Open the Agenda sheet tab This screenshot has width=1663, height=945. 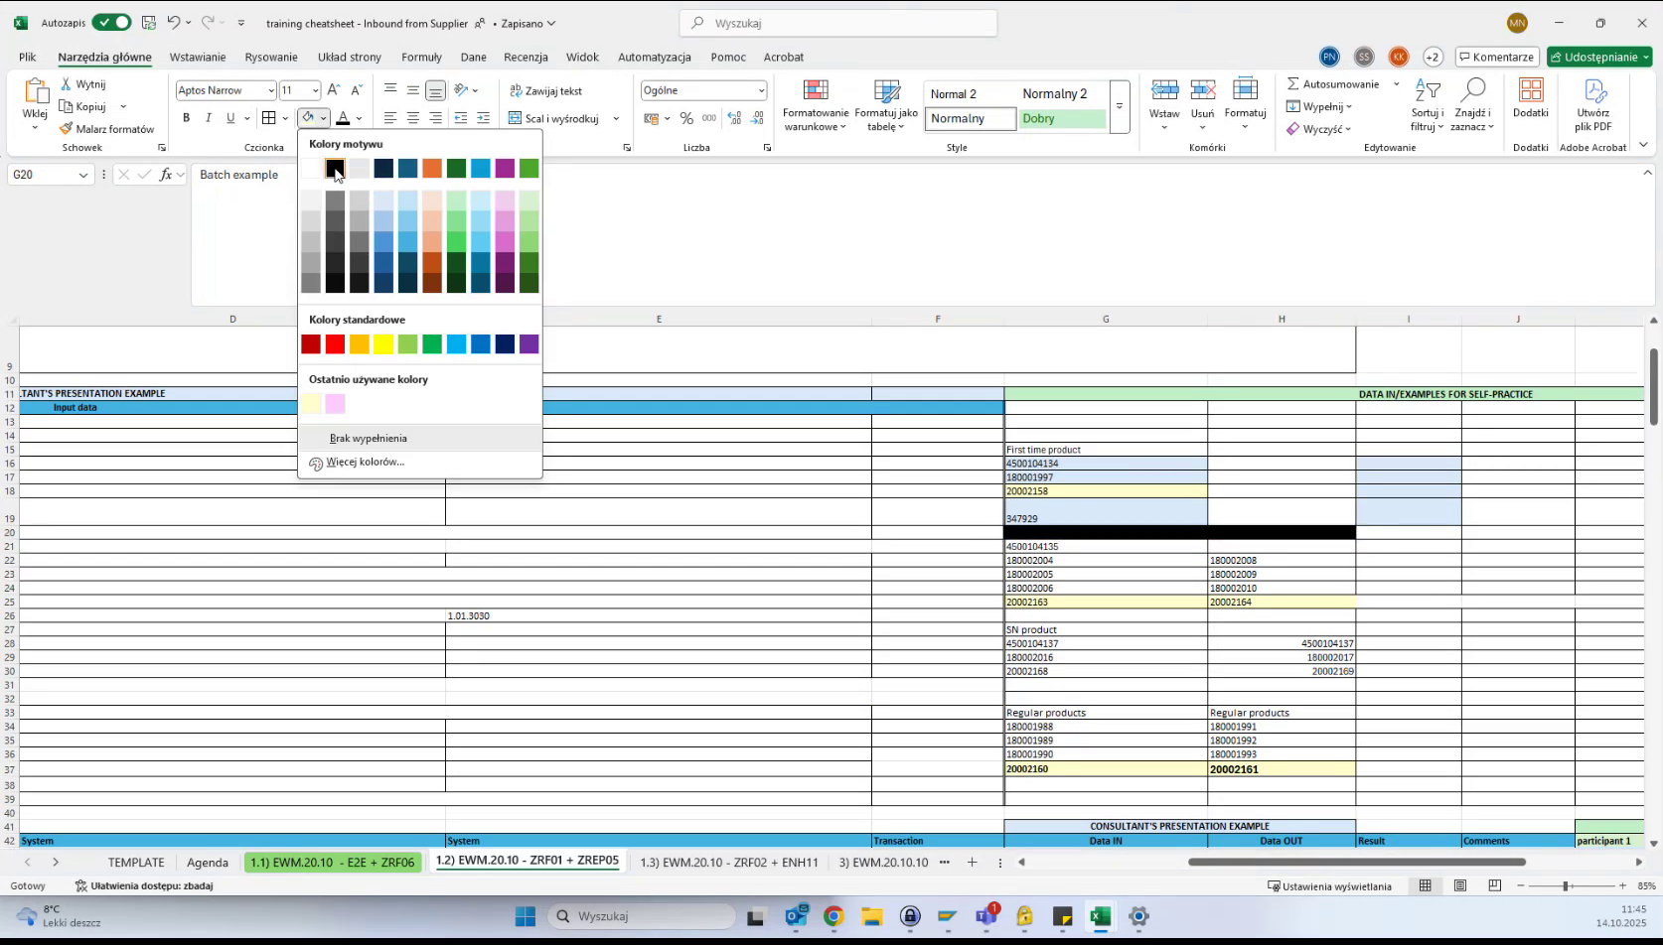[x=208, y=863]
